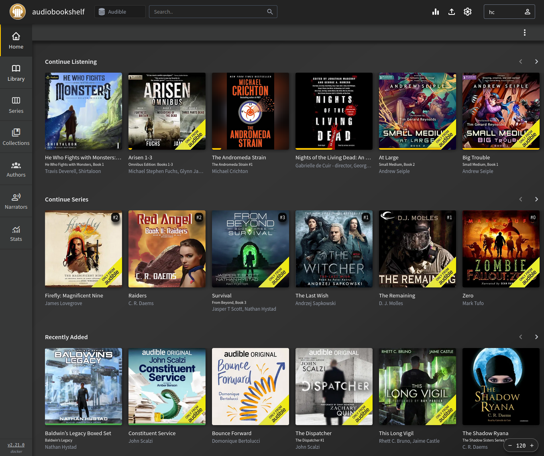Open The Andromeda Strain cover
The image size is (544, 456).
[x=251, y=111]
